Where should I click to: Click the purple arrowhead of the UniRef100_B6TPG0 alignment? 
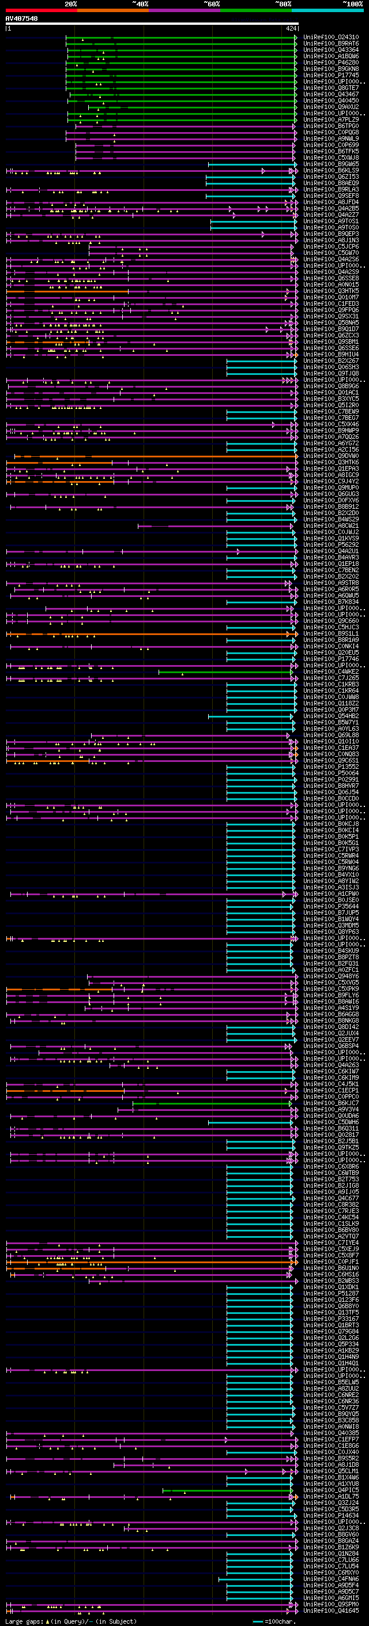click(x=294, y=126)
